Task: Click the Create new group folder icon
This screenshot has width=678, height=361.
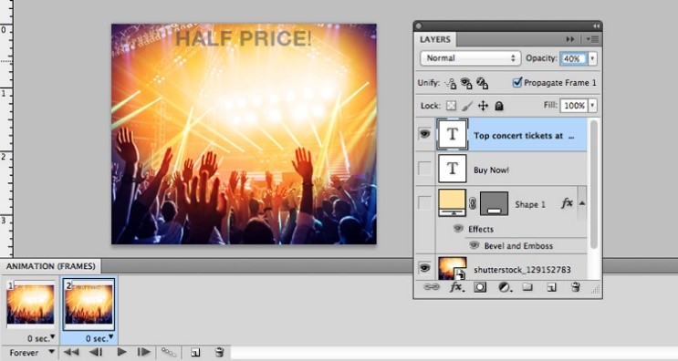Action: [x=527, y=287]
